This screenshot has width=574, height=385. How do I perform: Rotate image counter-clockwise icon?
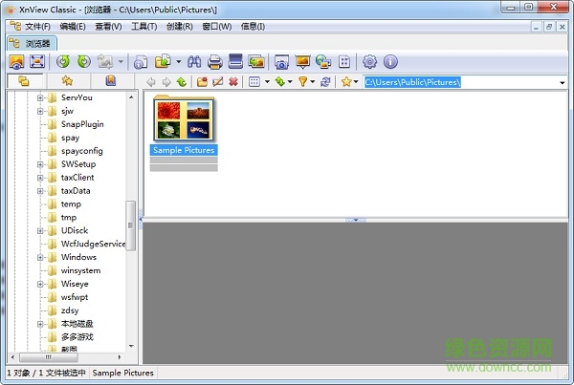[63, 61]
